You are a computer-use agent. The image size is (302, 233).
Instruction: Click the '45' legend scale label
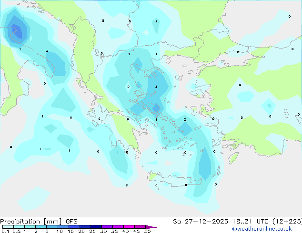click(137, 231)
